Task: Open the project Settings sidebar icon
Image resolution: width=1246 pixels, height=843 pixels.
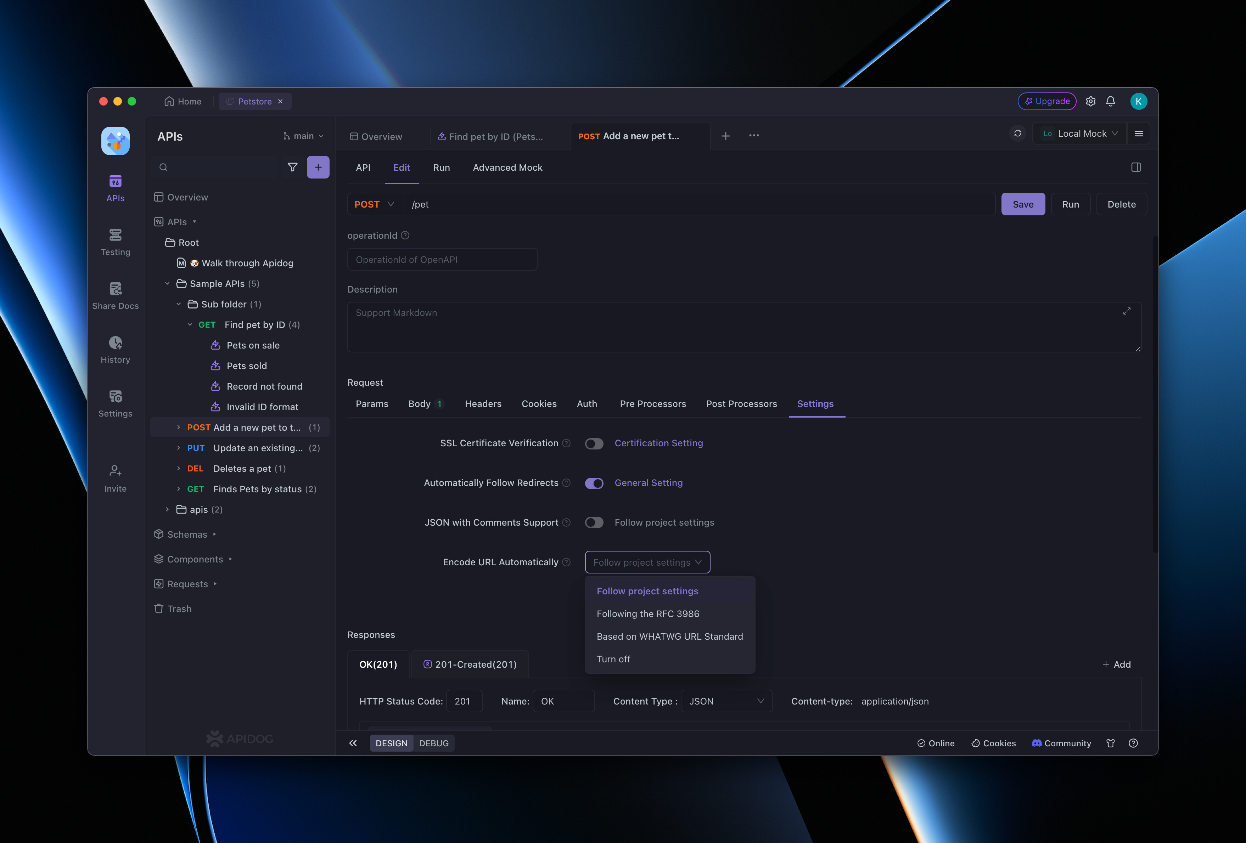Action: pyautogui.click(x=115, y=397)
